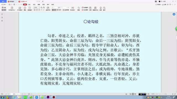177x99 pixels.
Task: Select the selection cursor tool
Action: 4,10
